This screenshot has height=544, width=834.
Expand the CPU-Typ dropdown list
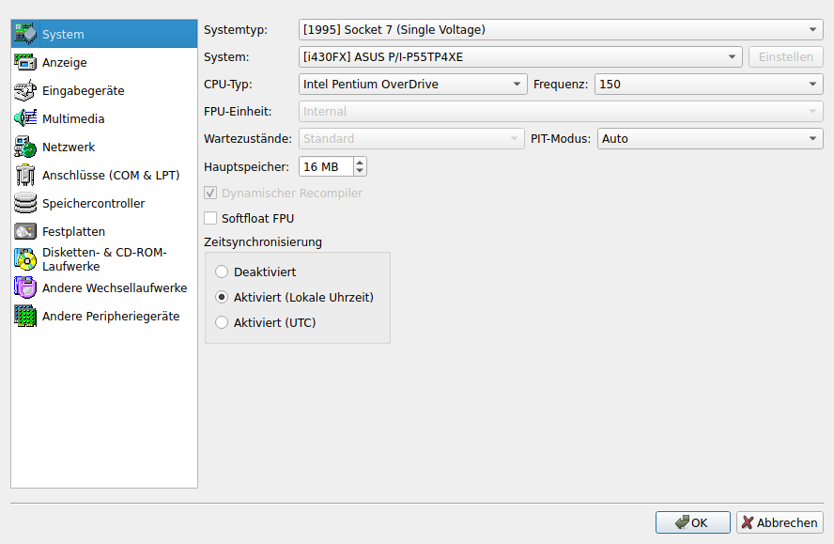[x=412, y=84]
